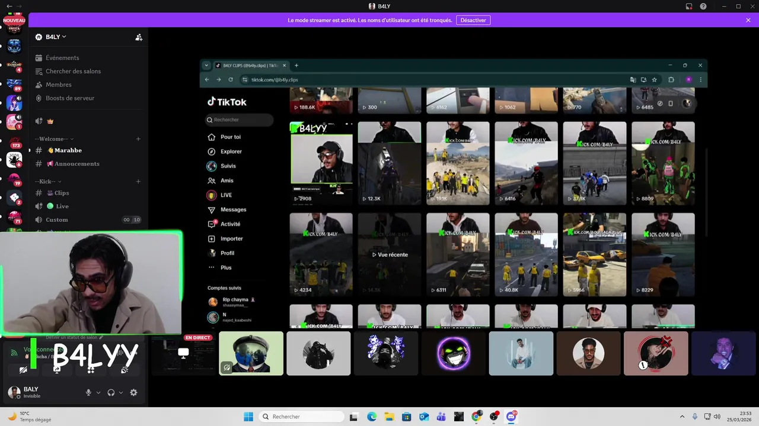The image size is (759, 426).
Task: Toggle Discord headphone deafen
Action: point(111,392)
